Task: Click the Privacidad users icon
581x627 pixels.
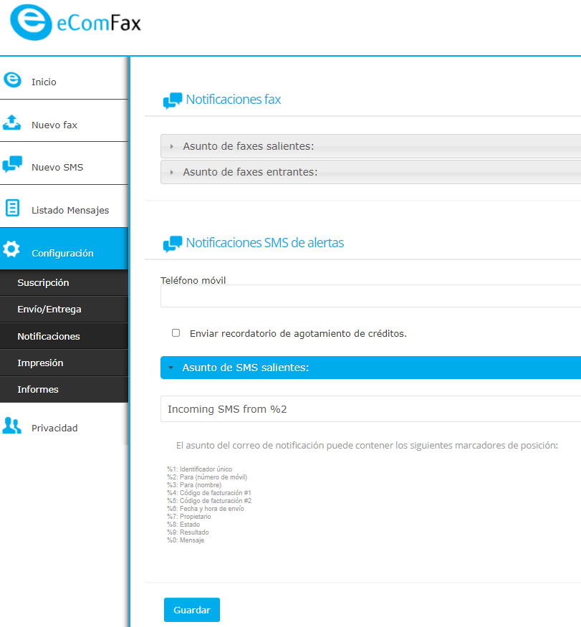Action: [12, 426]
